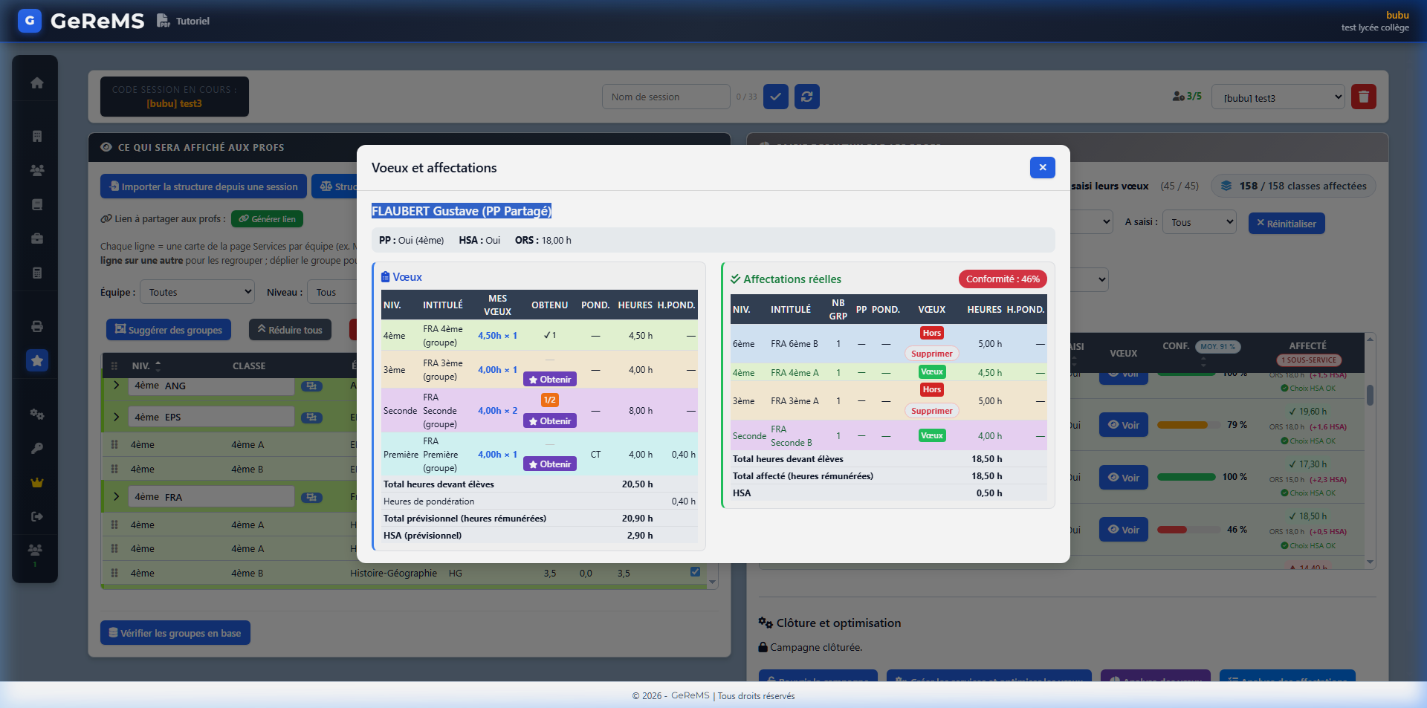
Task: Open the Équipe dropdown showing Toutes
Action: tap(197, 292)
